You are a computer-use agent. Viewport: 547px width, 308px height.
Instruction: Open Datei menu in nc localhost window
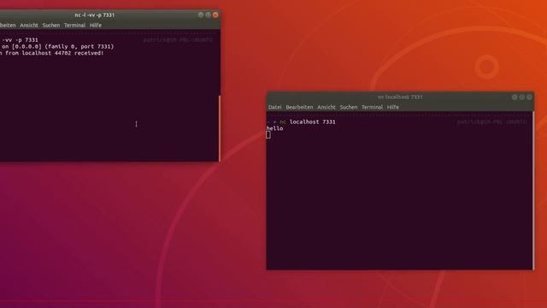click(x=274, y=107)
